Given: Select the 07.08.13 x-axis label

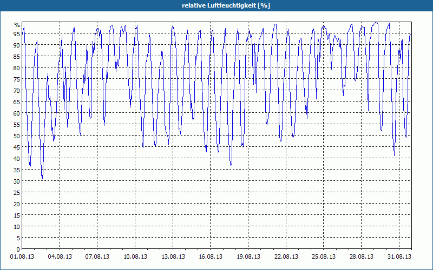Looking at the screenshot, I should (97, 256).
